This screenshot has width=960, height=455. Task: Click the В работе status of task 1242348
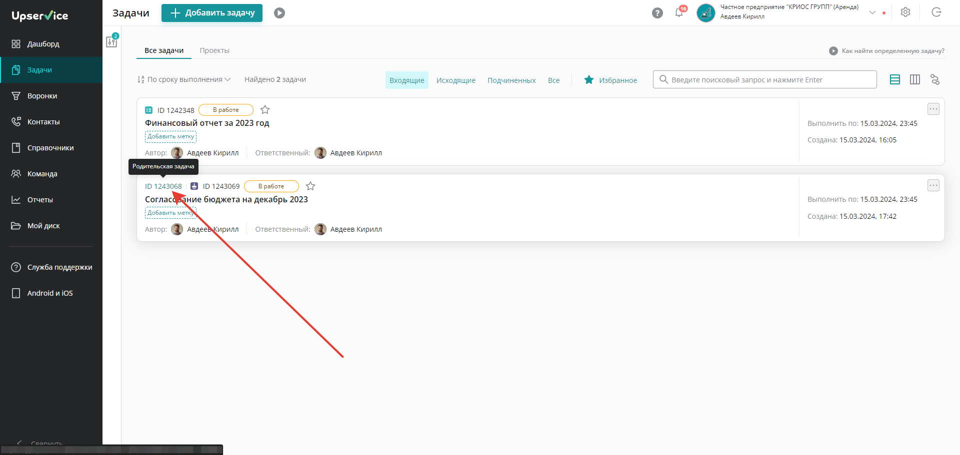click(226, 110)
